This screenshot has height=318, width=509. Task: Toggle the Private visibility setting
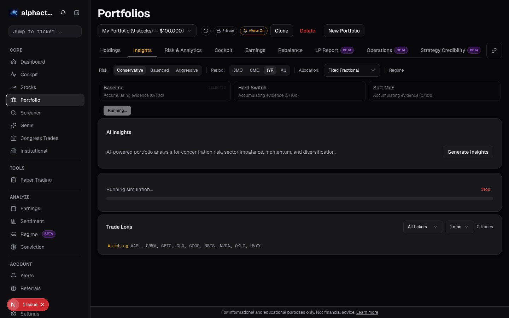click(x=225, y=31)
